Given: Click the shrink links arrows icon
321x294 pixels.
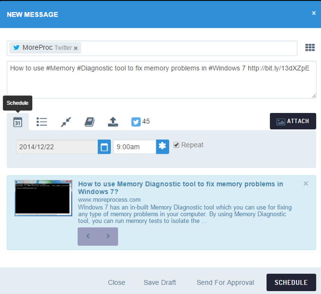Looking at the screenshot, I should (66, 122).
